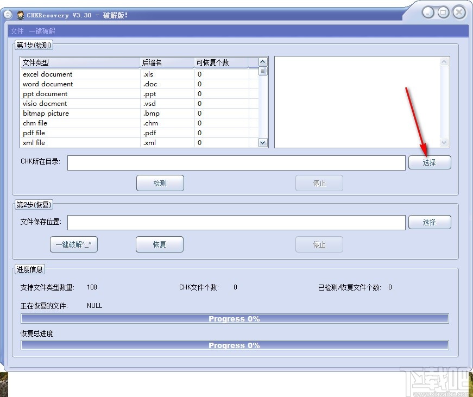The image size is (473, 397).
Task: Click the .xls extension cell
Action: (x=167, y=74)
